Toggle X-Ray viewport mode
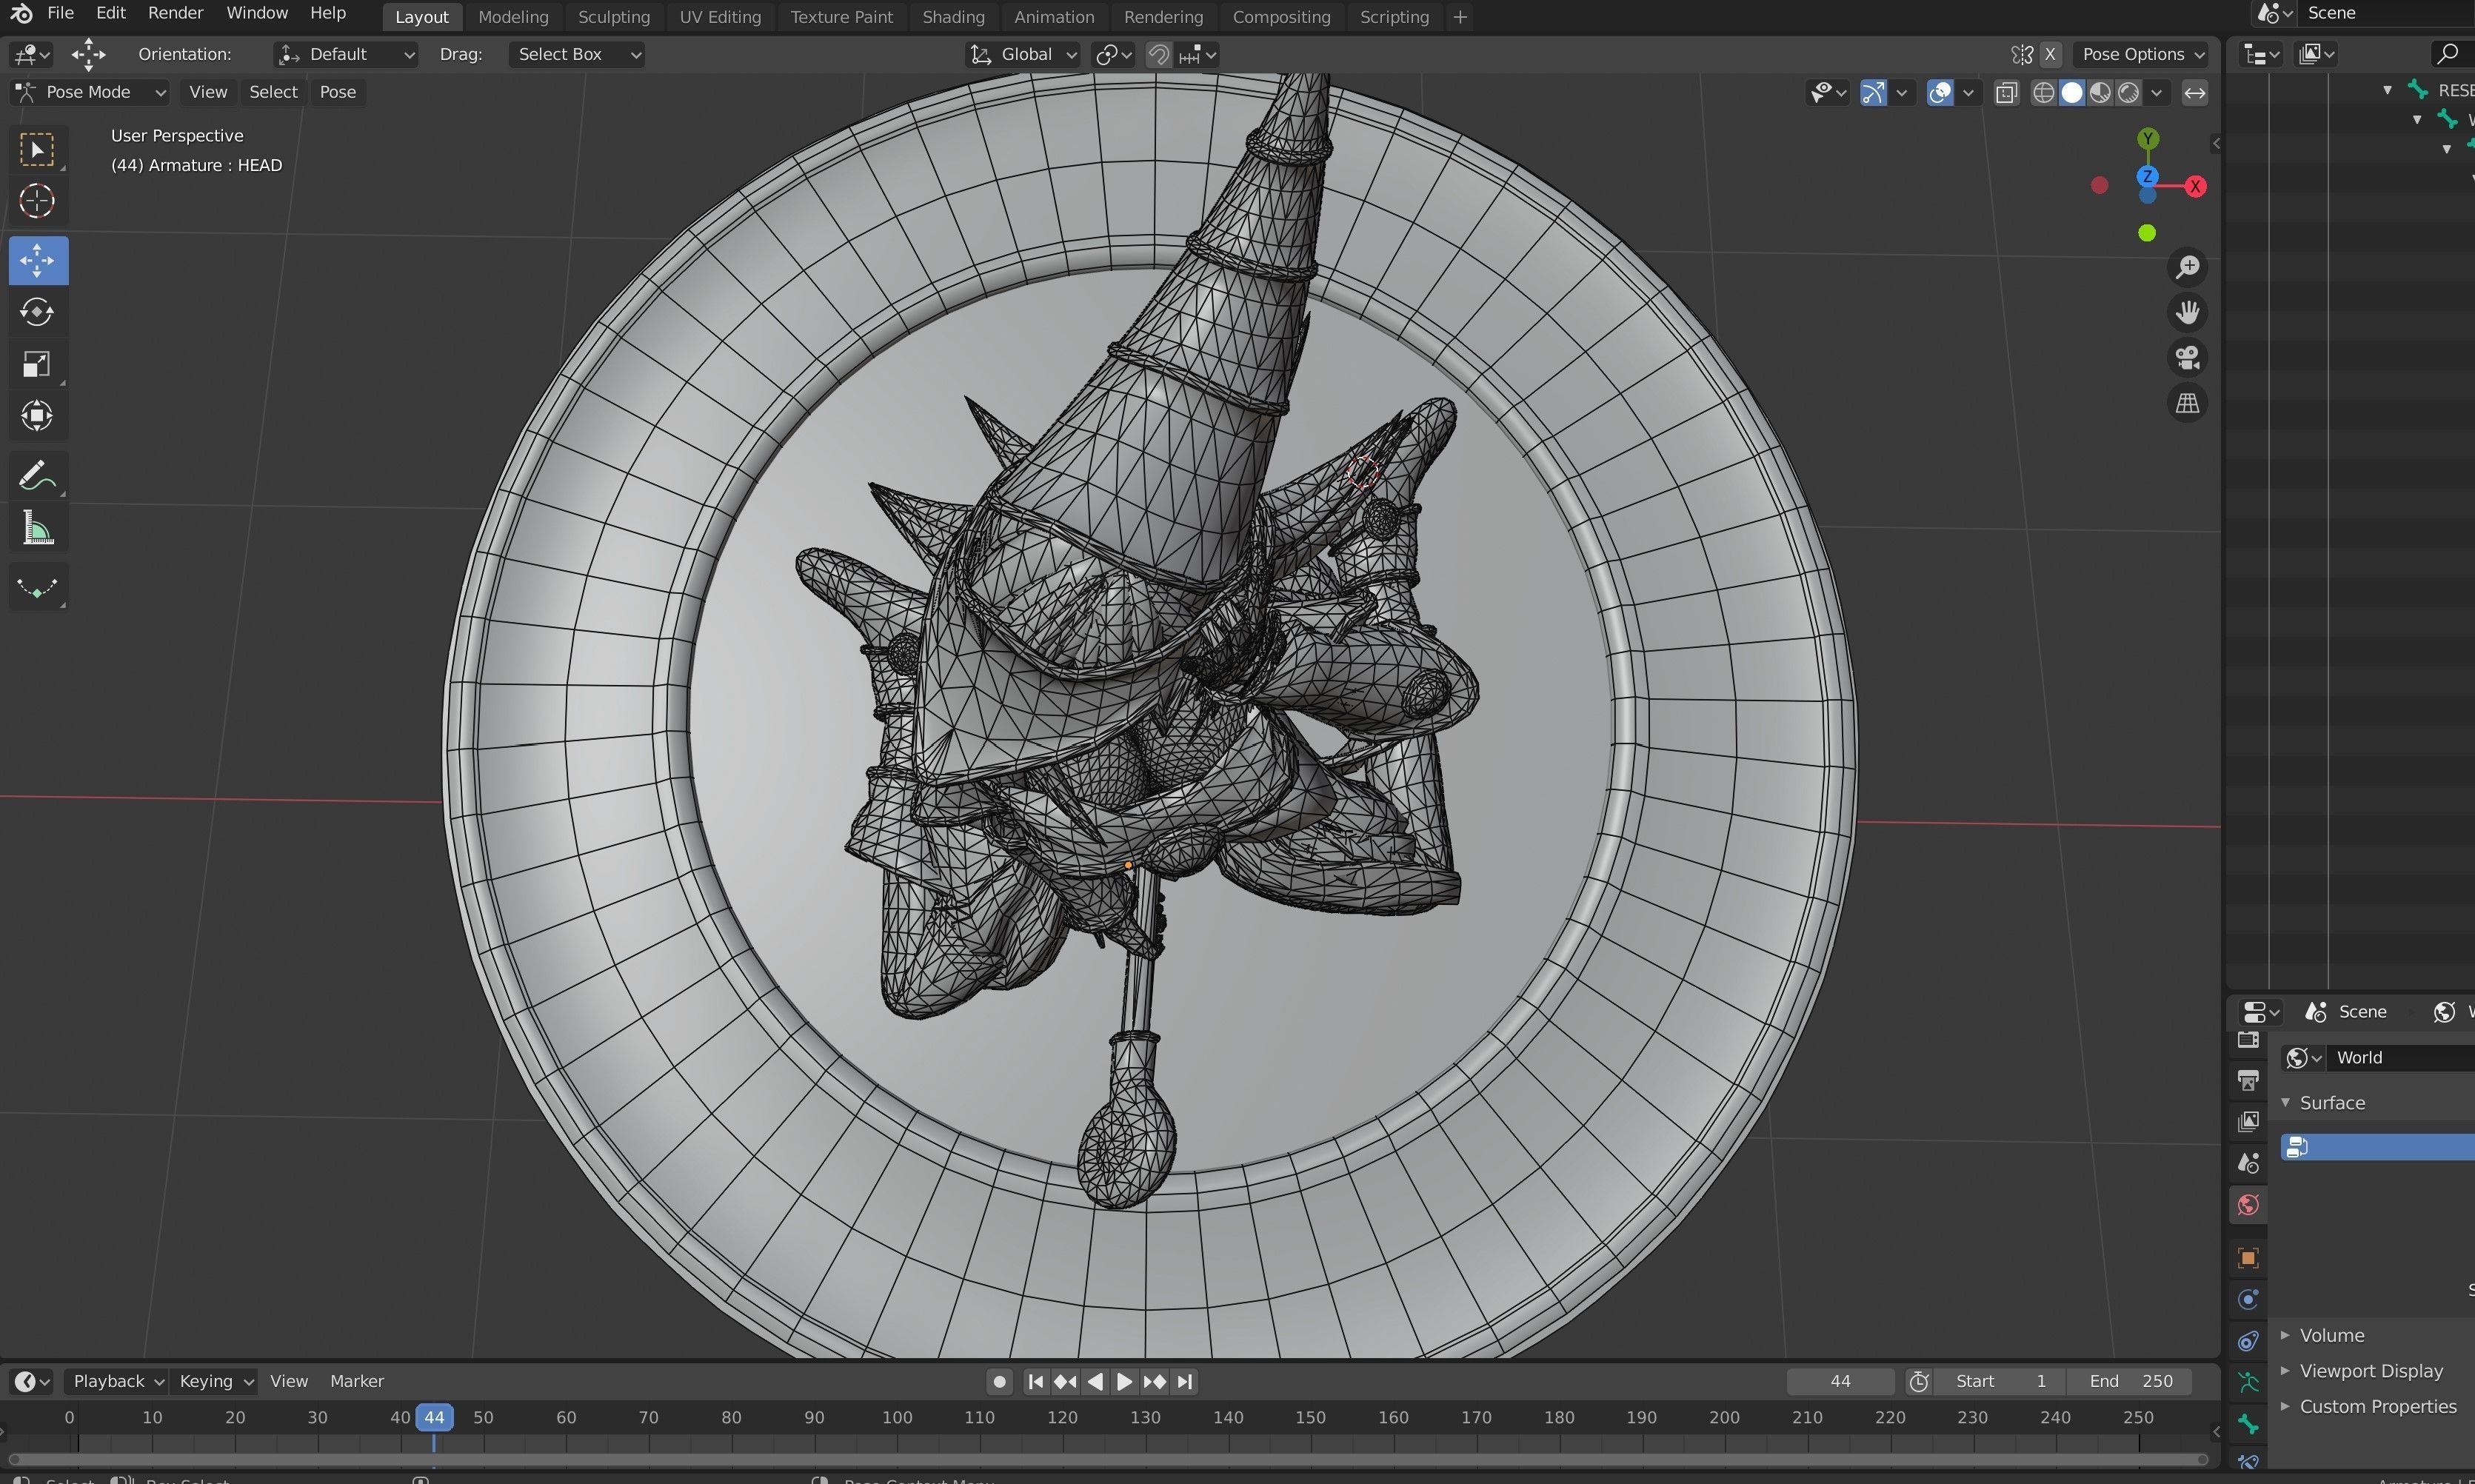The width and height of the screenshot is (2475, 1484). (2006, 93)
